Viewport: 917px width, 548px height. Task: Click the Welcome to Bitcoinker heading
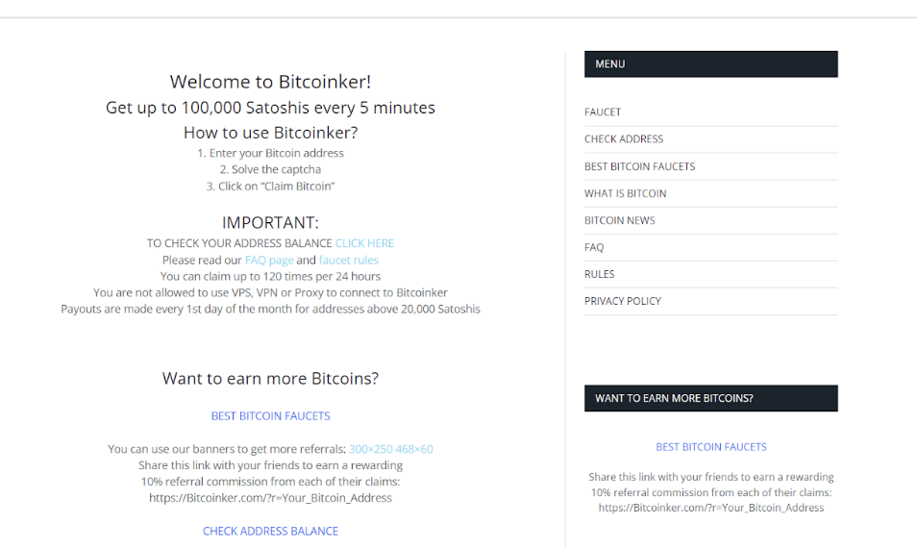coord(270,82)
